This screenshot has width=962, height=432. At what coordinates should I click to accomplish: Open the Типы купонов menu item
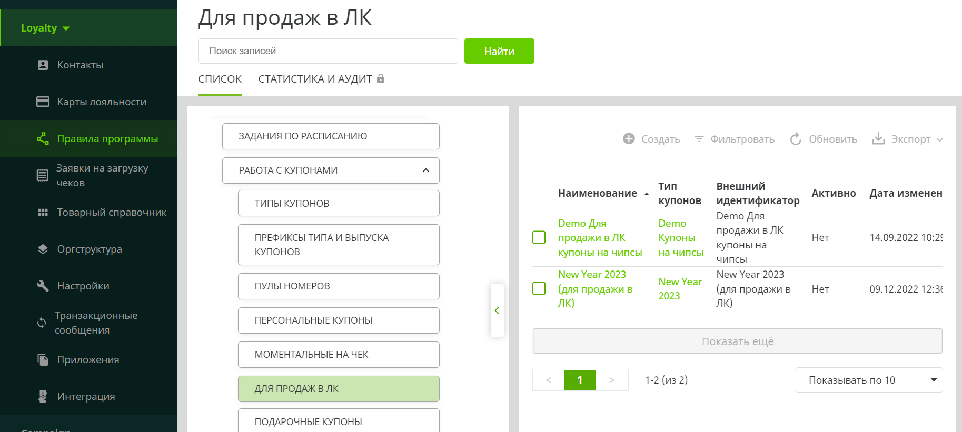point(339,203)
